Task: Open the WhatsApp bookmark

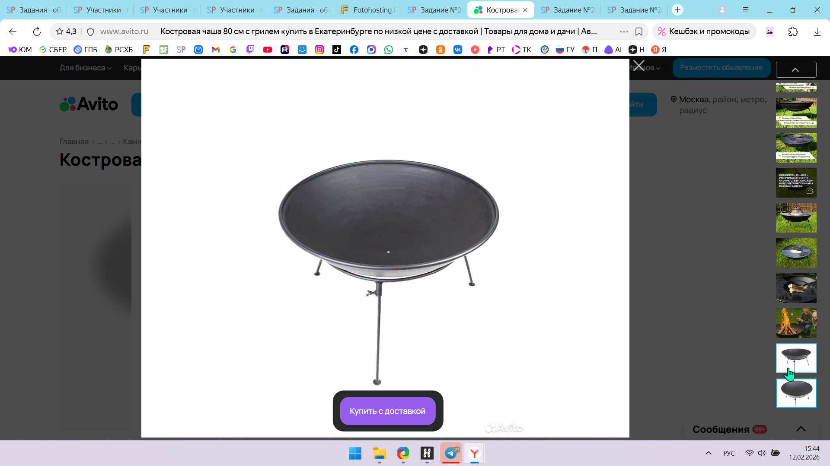Action: pos(389,50)
